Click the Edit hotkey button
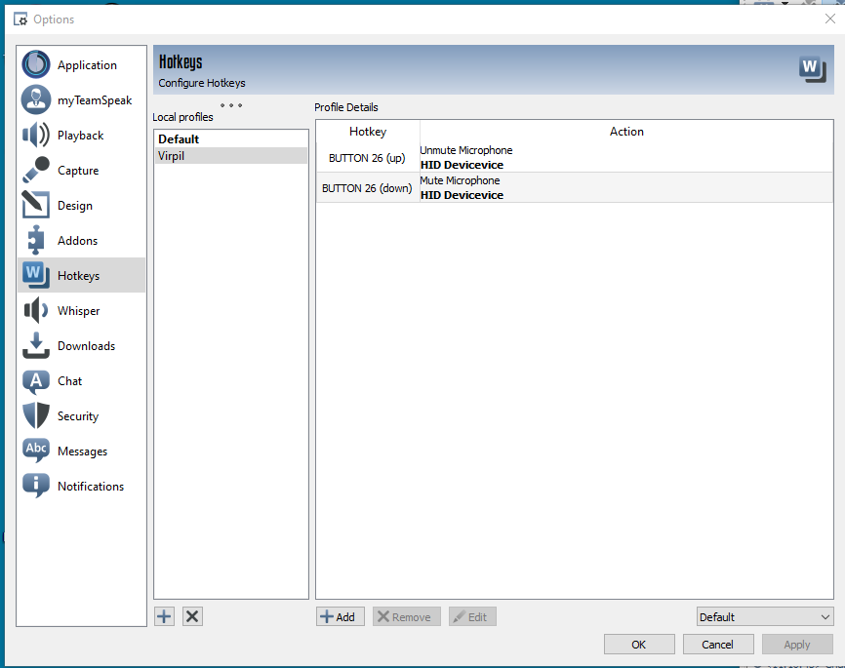 point(472,617)
